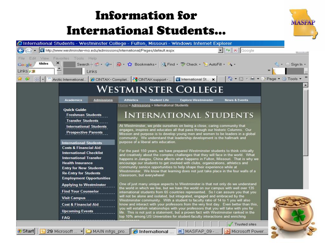Viewport: 325px width, 243px height.
Task: Click the AutoFill icon in Google Toolbar
Action: (205, 64)
